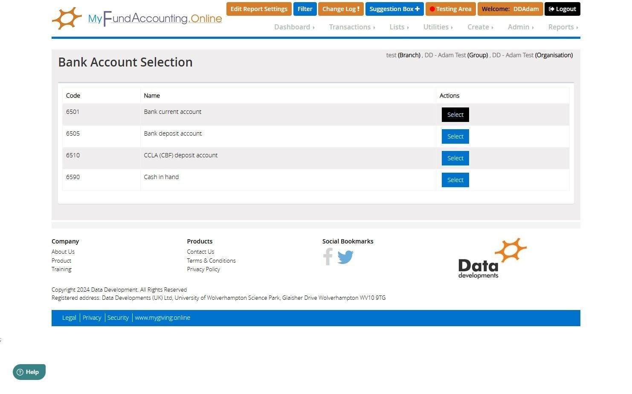Open the Twitter bird icon
632x394 pixels.
(x=345, y=257)
